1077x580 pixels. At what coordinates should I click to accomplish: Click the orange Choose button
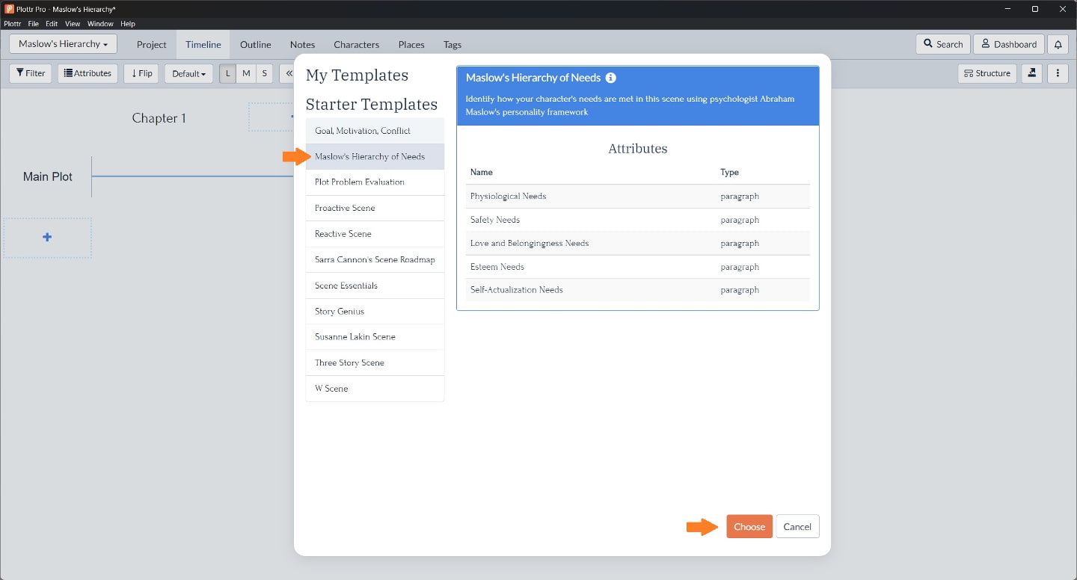pyautogui.click(x=749, y=526)
